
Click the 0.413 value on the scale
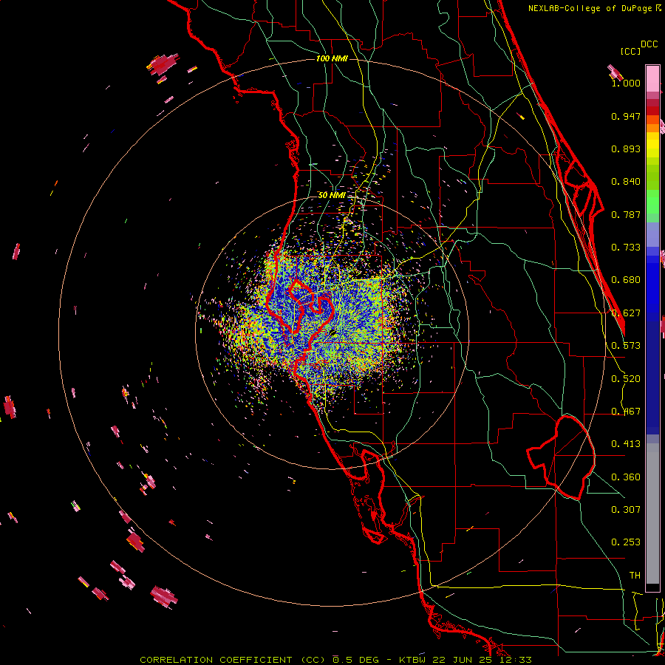(626, 444)
